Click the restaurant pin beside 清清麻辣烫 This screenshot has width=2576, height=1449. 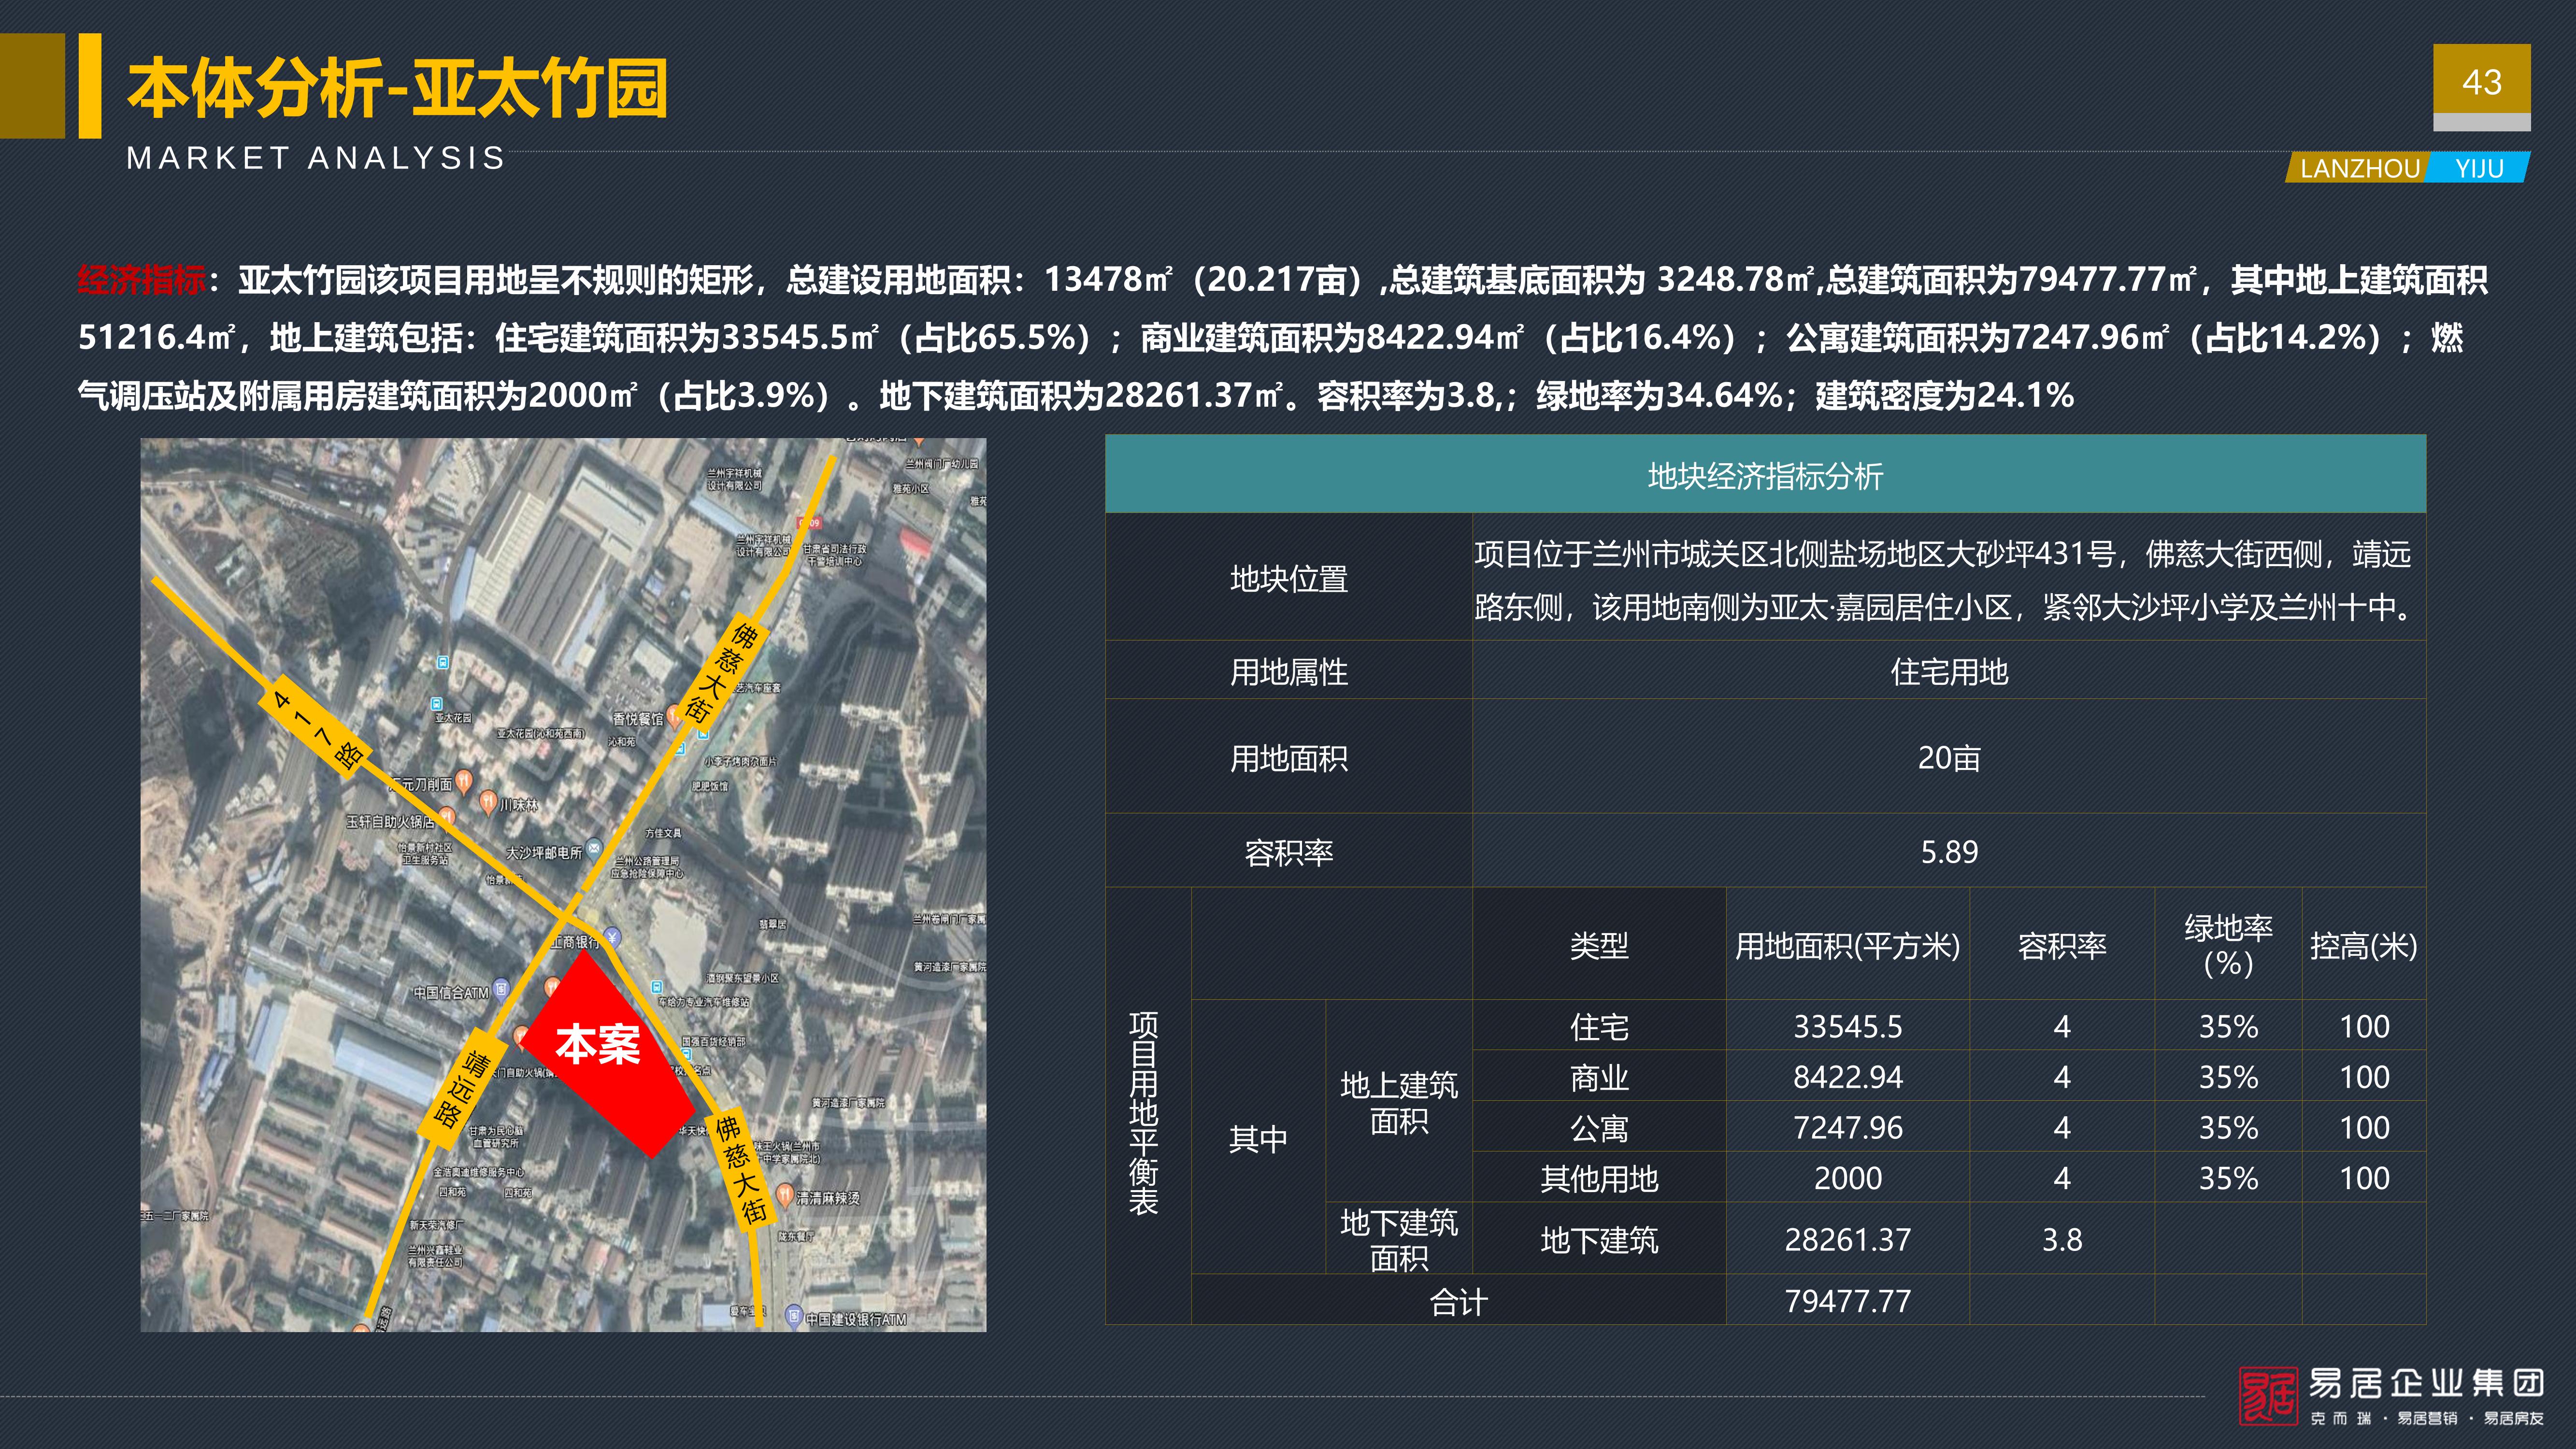785,1195
